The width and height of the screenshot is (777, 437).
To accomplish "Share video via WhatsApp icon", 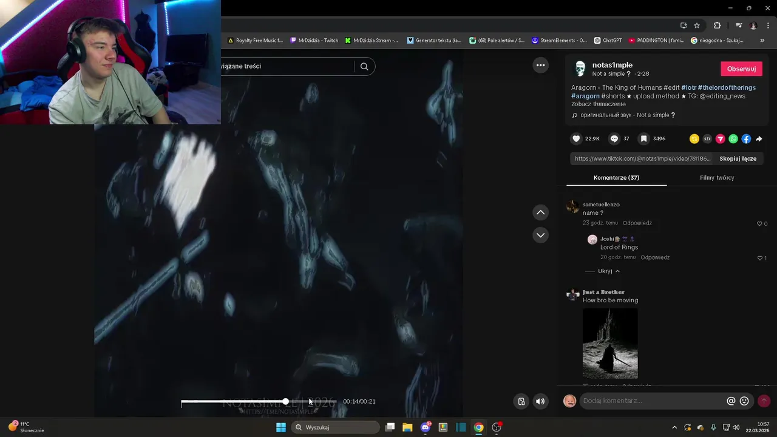I will tap(733, 139).
